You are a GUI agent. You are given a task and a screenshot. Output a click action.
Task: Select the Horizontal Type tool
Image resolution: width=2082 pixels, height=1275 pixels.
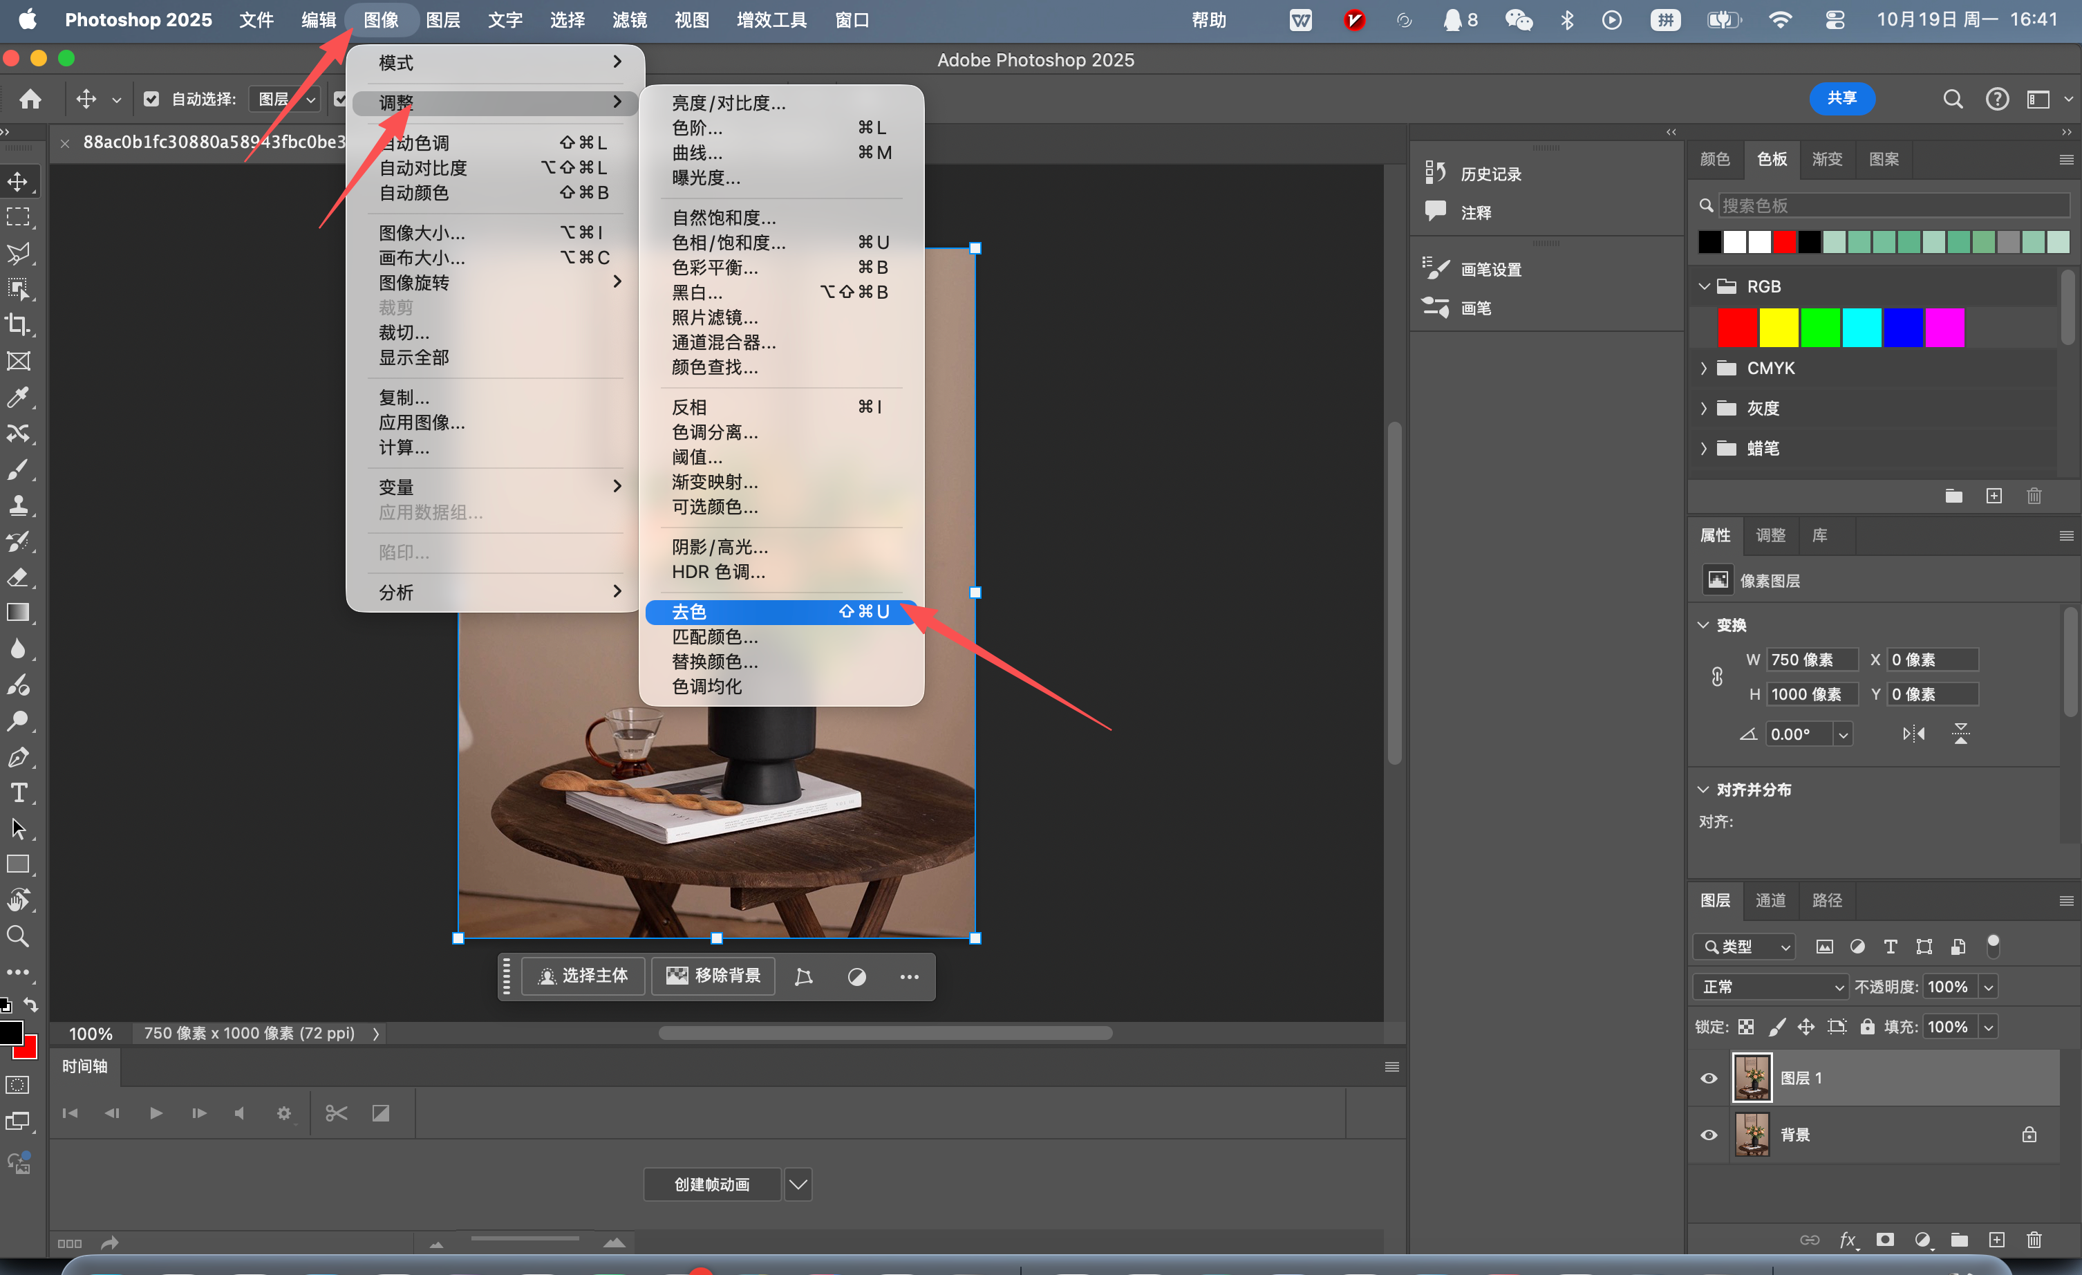(19, 792)
